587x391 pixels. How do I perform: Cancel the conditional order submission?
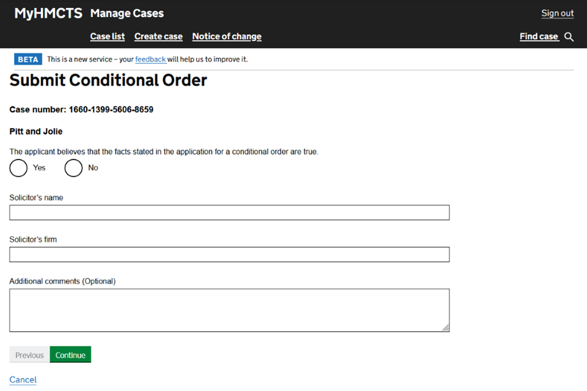(23, 379)
